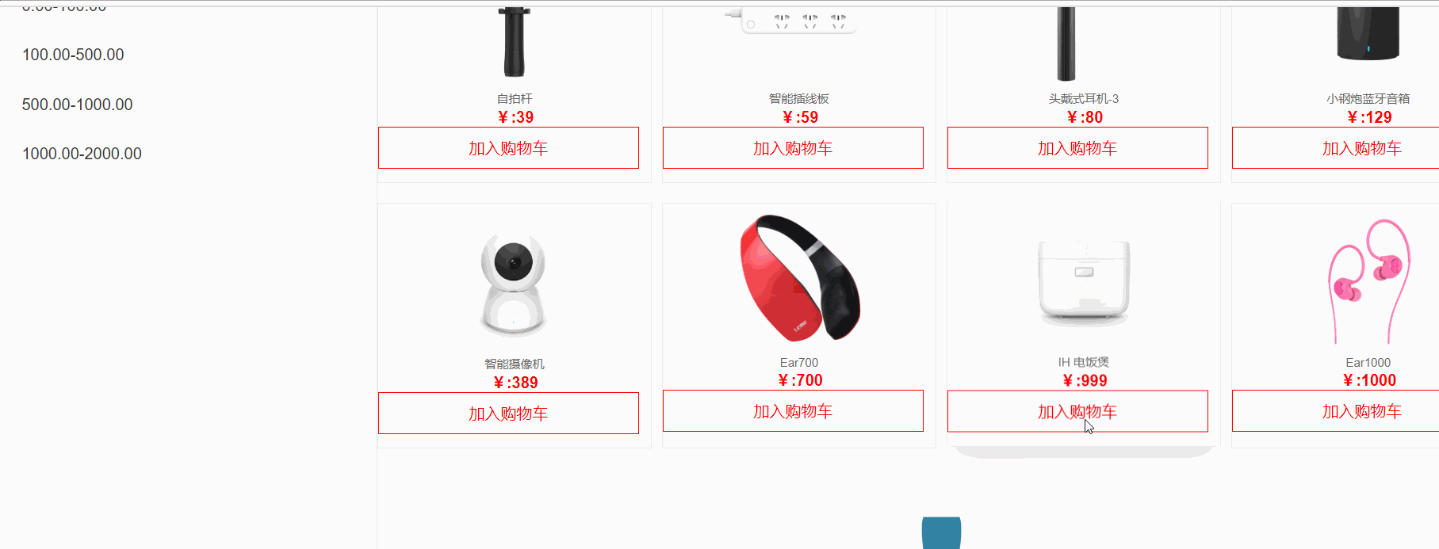Filter by 500.00-1000.00 price range

click(77, 105)
